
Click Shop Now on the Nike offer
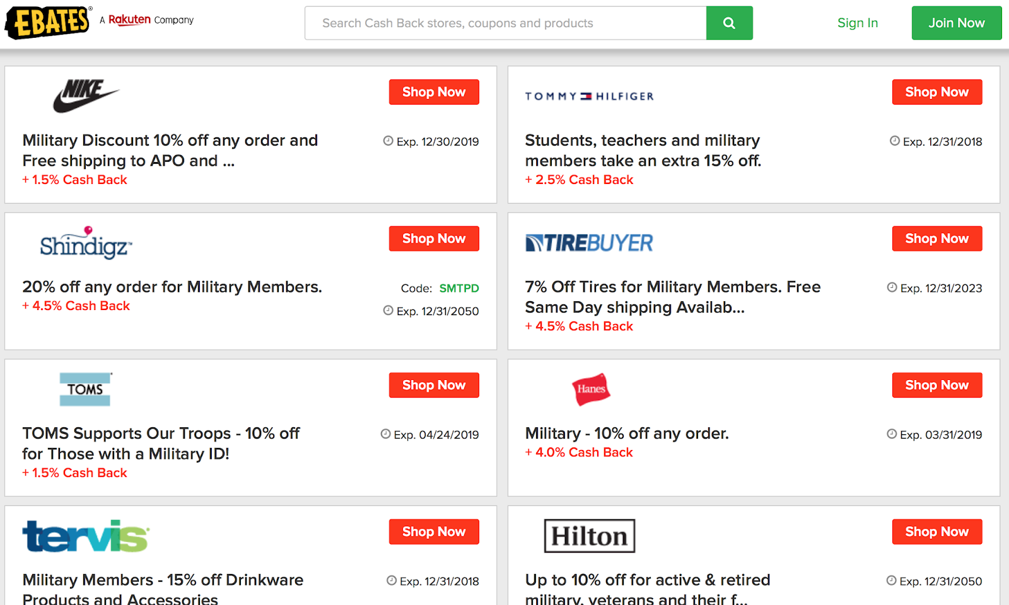[x=433, y=91]
